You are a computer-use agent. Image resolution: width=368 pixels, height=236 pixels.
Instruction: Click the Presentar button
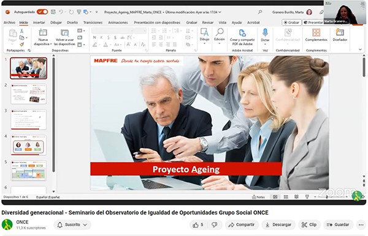[313, 23]
